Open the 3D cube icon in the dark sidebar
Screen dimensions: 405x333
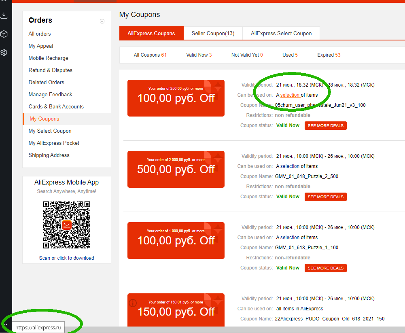click(x=4, y=34)
